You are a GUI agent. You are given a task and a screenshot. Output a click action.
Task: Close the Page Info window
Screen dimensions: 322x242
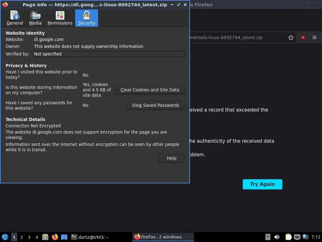click(x=185, y=4)
